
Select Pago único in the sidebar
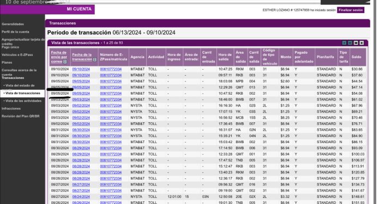[x=10, y=47]
